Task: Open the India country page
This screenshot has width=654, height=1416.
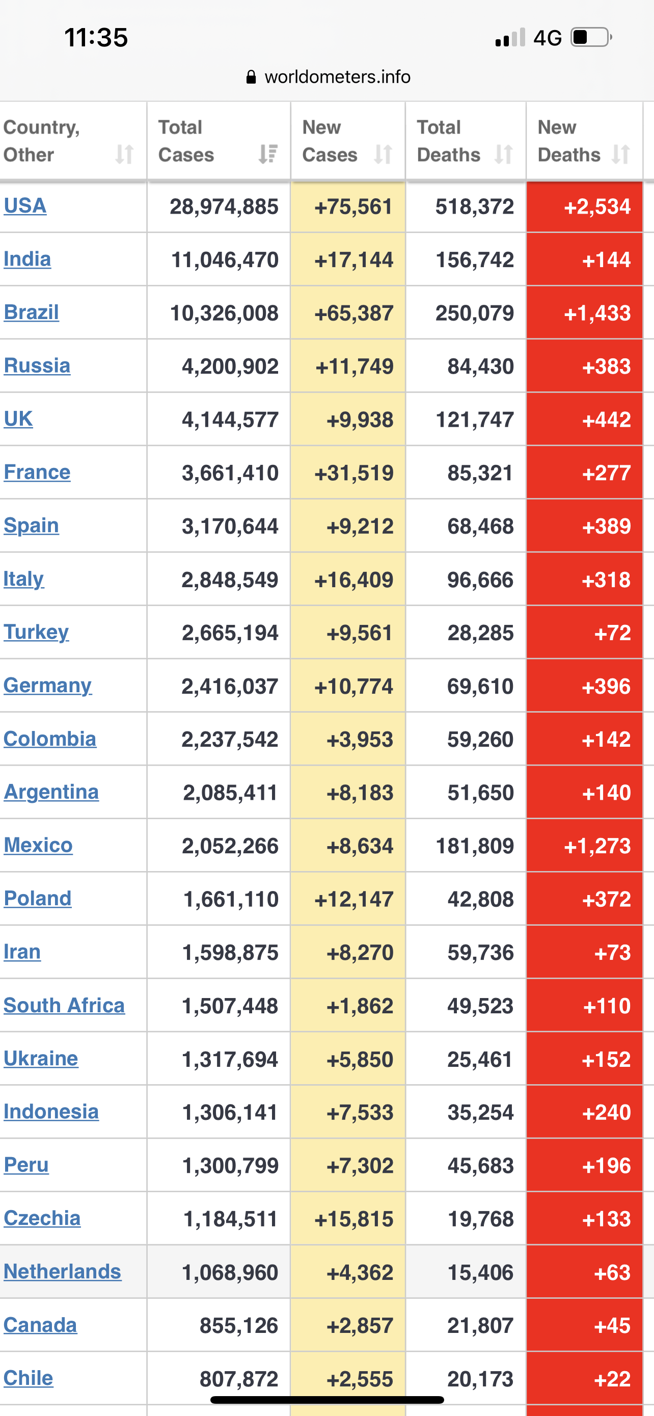Action: (28, 259)
